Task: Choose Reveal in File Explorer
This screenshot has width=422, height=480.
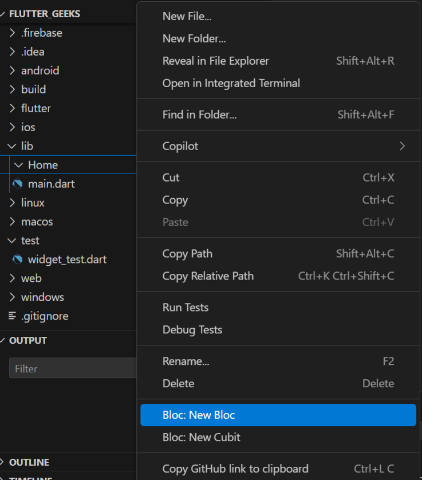Action: 216,61
